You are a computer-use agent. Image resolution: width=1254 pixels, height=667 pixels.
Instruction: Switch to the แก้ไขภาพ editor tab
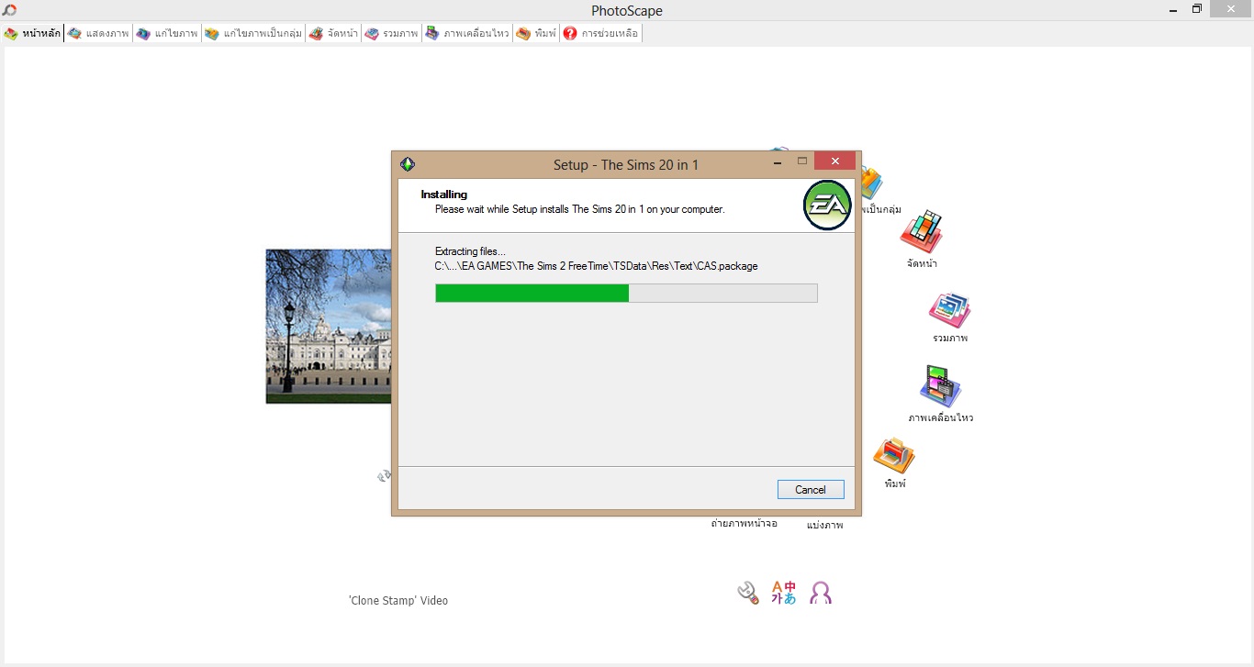[167, 33]
